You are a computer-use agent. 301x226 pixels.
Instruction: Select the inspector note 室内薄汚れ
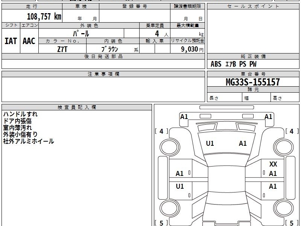(x=17, y=128)
